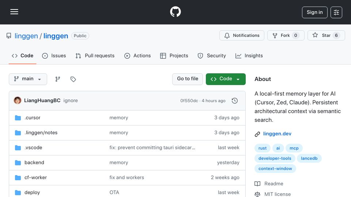This screenshot has width=351, height=197.
Task: Click the cf-worker folder icon
Action: click(18, 178)
